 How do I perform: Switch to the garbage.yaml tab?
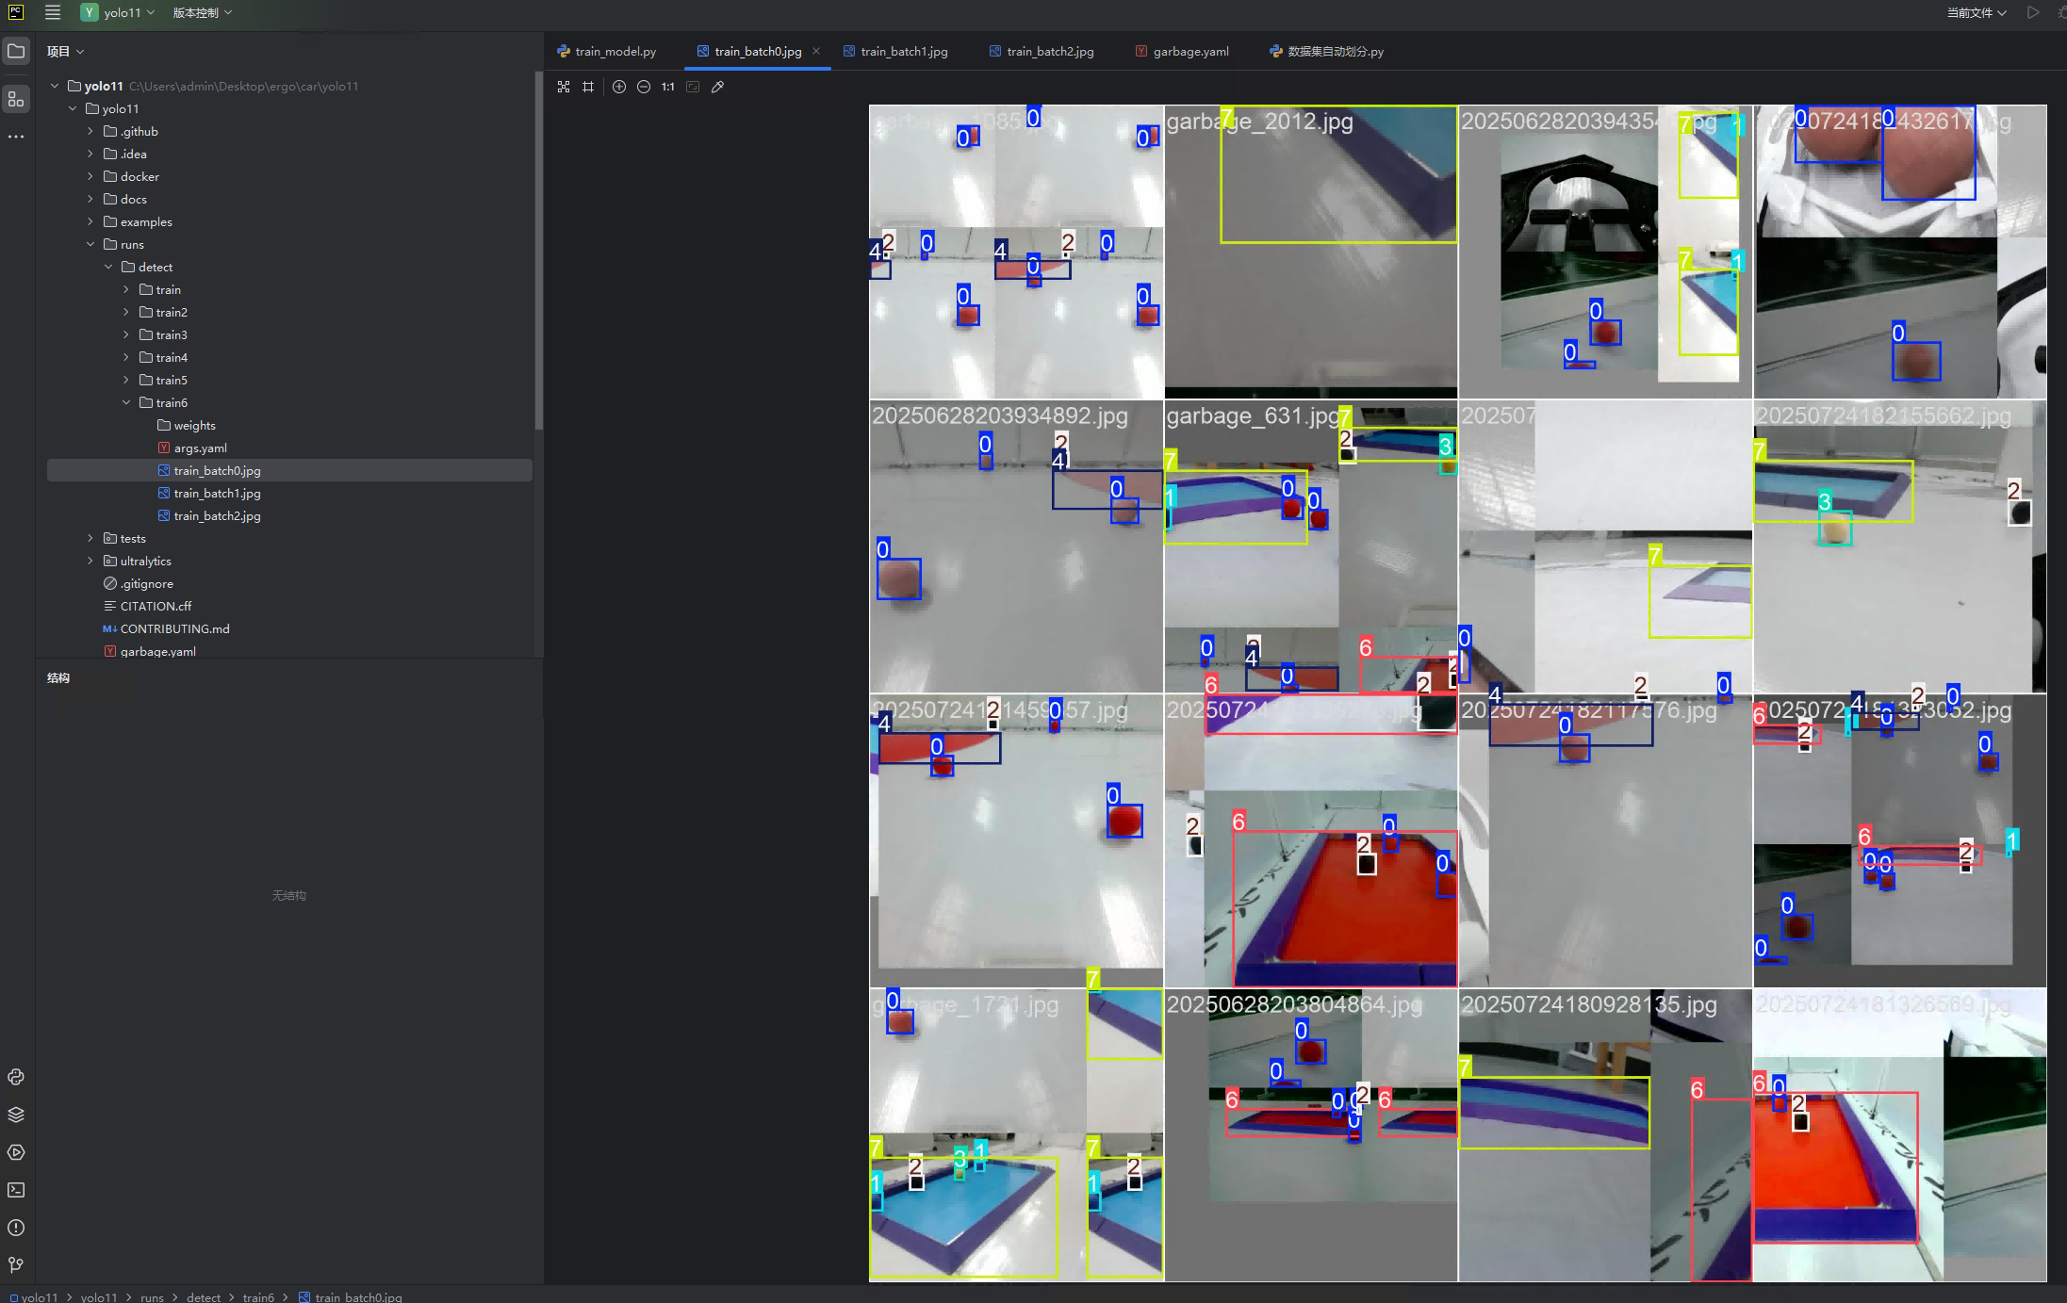tap(1189, 51)
